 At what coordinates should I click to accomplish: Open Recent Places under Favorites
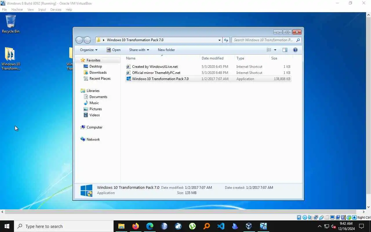pos(100,79)
